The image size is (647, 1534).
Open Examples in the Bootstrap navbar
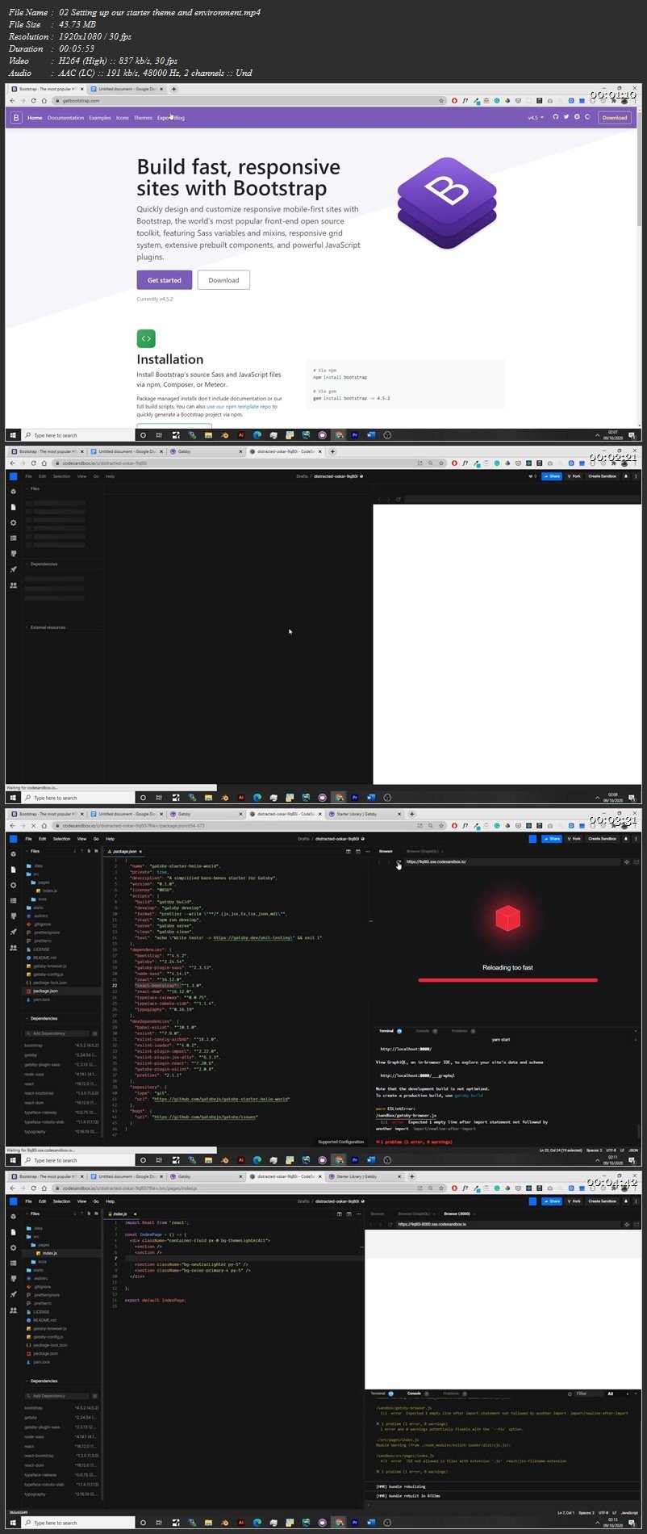point(100,118)
